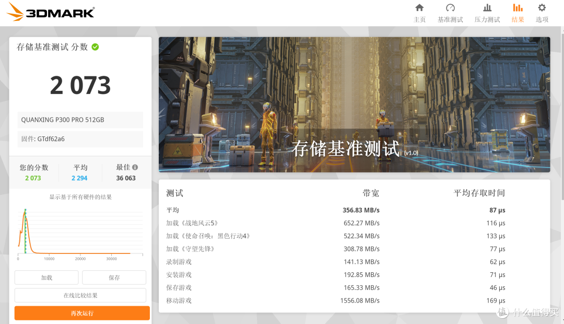Click the 加载 button
The height and width of the screenshot is (324, 564).
click(46, 277)
